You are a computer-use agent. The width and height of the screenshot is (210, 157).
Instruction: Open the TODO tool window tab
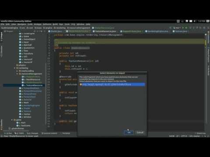coord(19,133)
